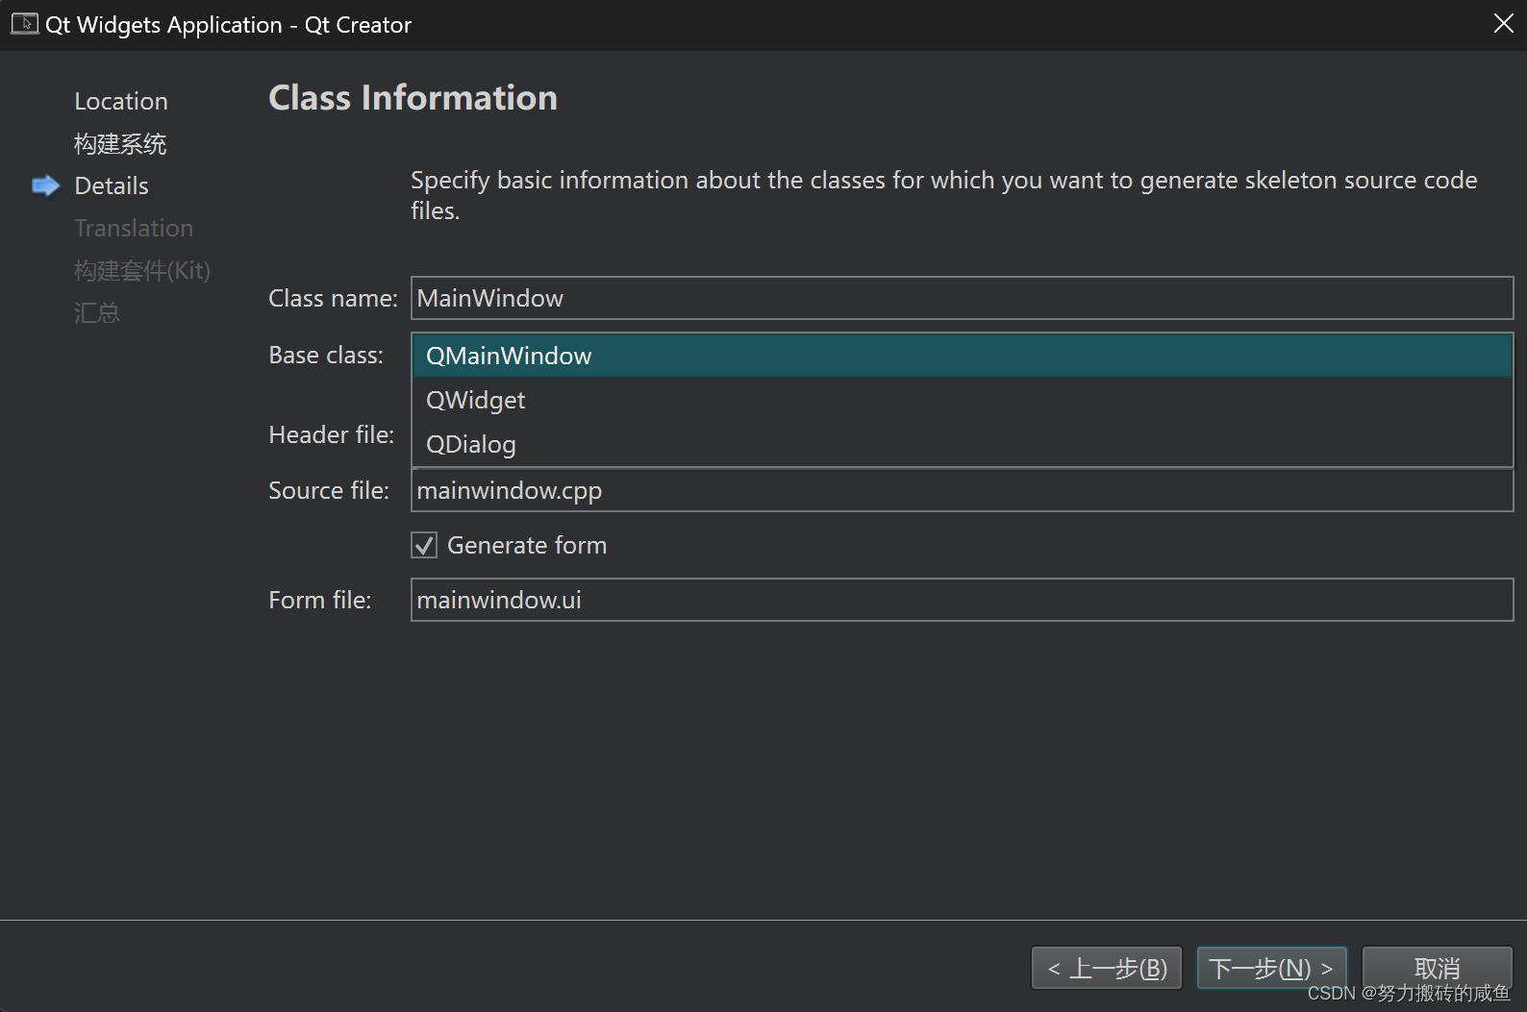Click the Base class: label
Screen dimensions: 1527x1012
point(326,356)
